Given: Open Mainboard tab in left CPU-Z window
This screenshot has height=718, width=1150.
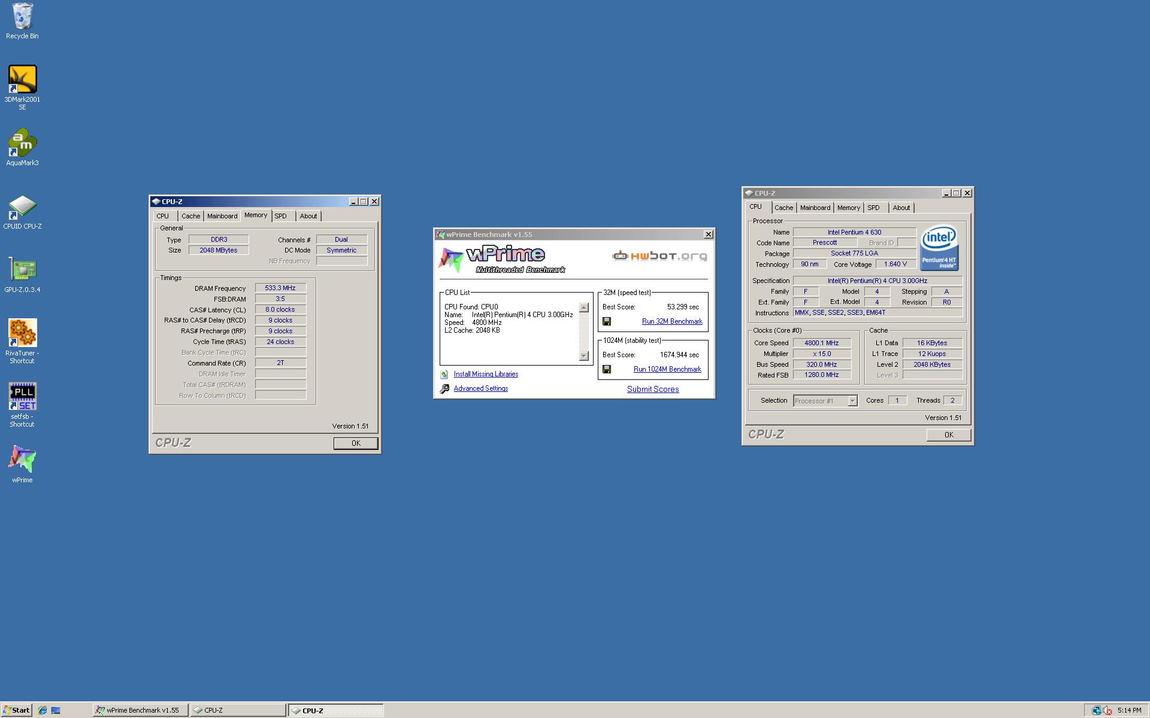Looking at the screenshot, I should point(222,217).
